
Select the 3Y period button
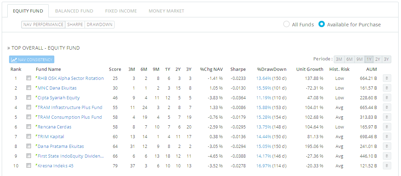pos(386,59)
